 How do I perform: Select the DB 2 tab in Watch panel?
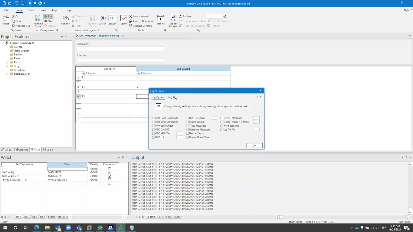27,217
